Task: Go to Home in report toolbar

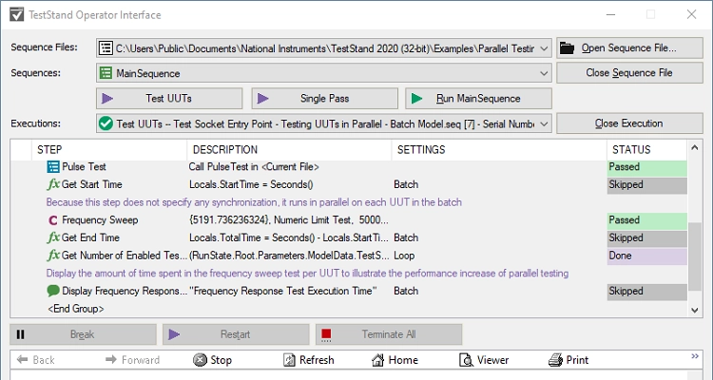Action: [x=395, y=360]
